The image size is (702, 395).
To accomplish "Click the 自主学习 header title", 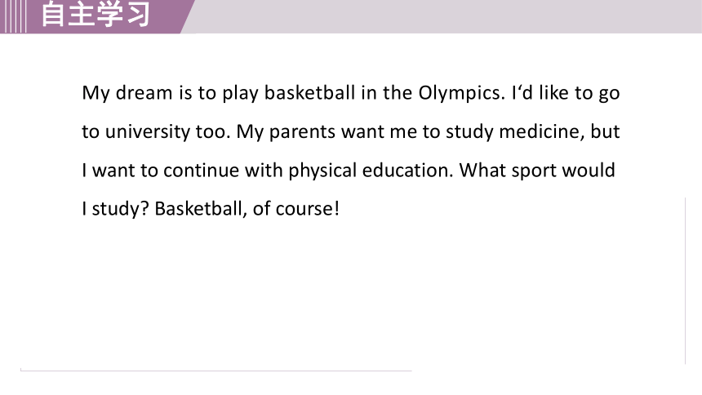I will click(x=96, y=14).
